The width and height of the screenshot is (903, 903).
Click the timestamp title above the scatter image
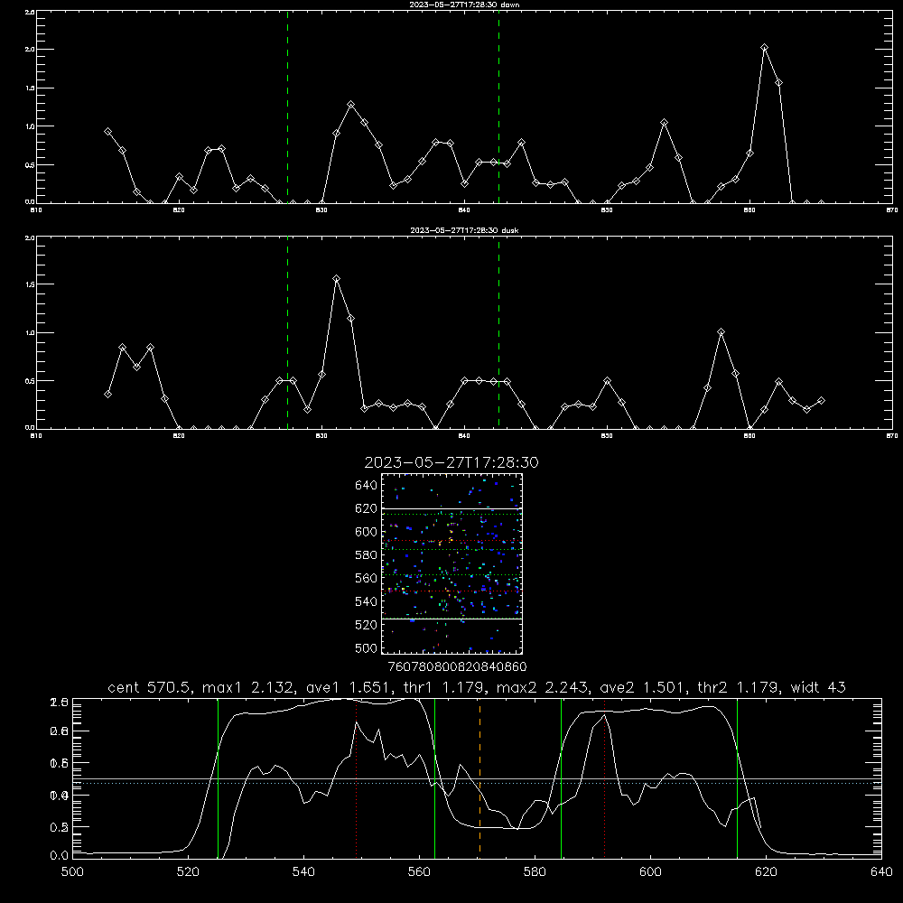(x=451, y=462)
